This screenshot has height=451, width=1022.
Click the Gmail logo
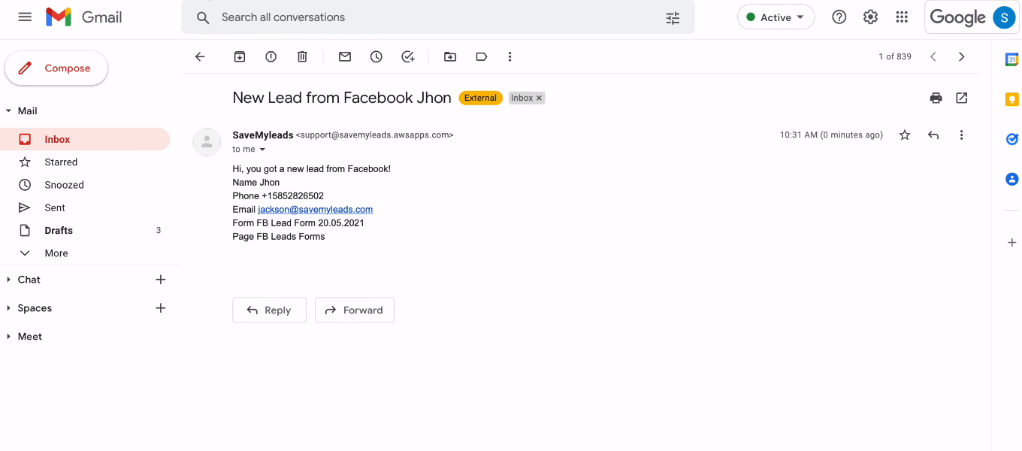click(83, 17)
